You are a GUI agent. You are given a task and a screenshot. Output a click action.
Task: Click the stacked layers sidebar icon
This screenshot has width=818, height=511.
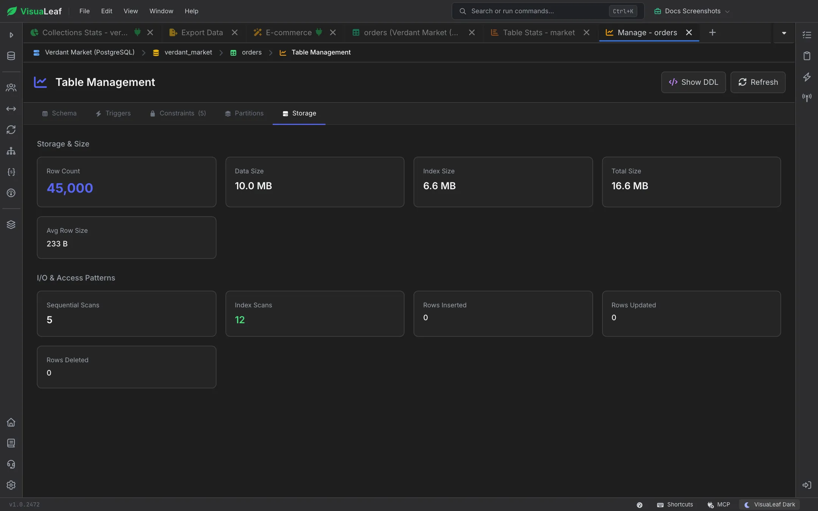coord(11,224)
